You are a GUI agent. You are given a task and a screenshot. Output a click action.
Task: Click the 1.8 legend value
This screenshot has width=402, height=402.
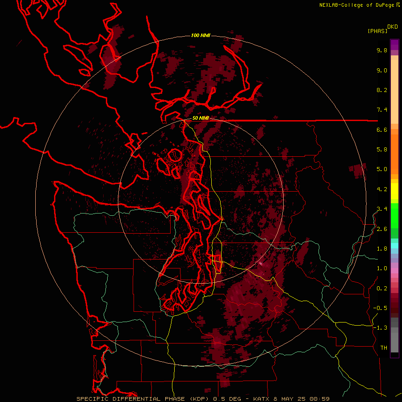point(382,249)
